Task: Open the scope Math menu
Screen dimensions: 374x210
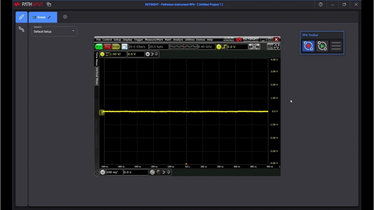Action: click(168, 40)
